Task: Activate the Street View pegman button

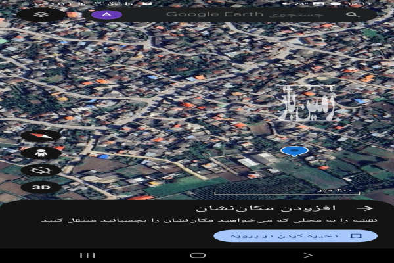Action: (x=40, y=153)
